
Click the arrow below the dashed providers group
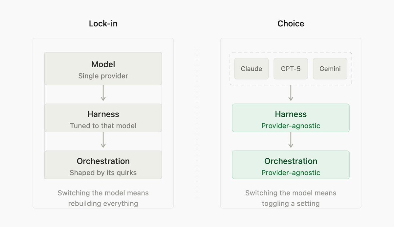pos(291,93)
